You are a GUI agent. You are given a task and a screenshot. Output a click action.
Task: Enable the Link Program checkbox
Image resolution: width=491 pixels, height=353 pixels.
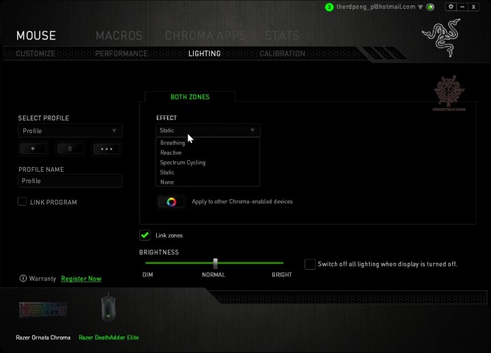pos(22,202)
